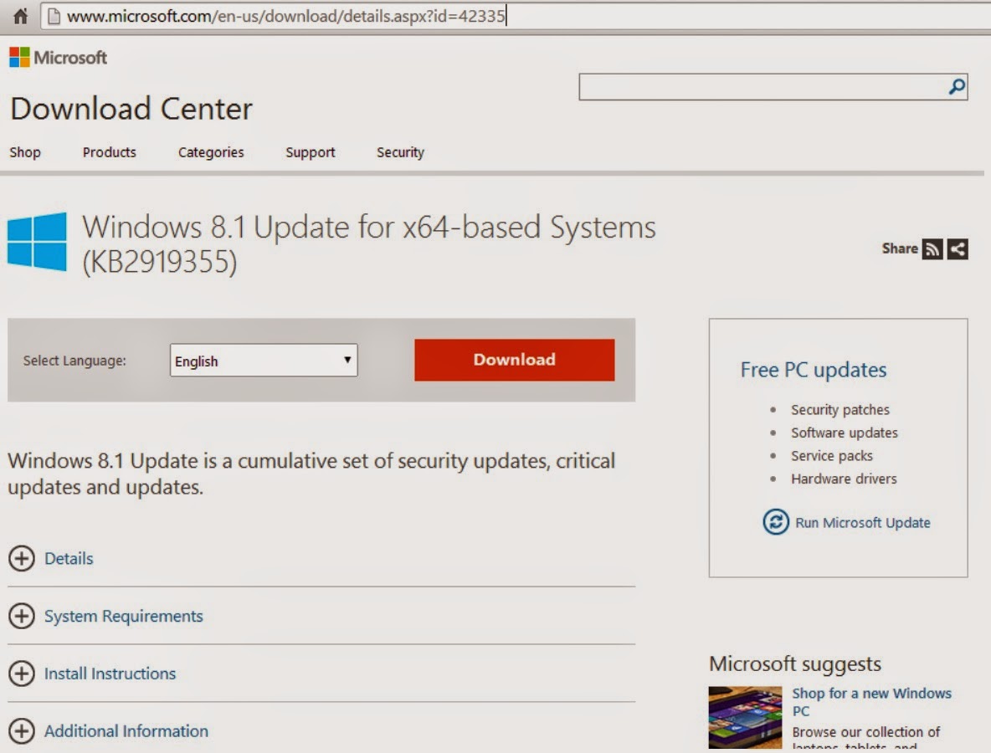991x753 pixels.
Task: Click the Microsoft suggests heading
Action: point(795,664)
